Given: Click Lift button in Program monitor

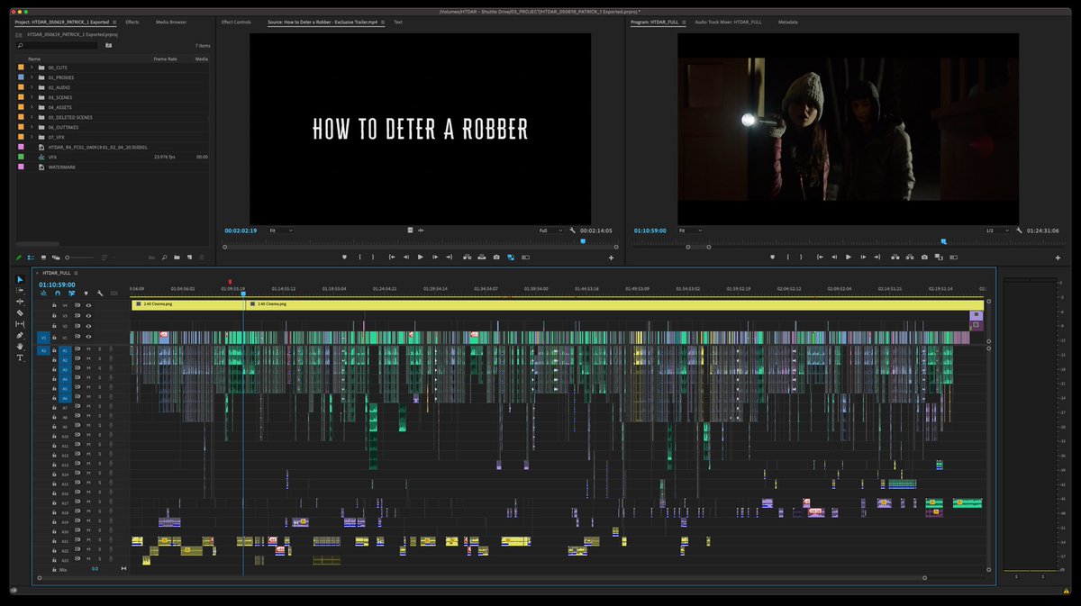Looking at the screenshot, I should [895, 257].
